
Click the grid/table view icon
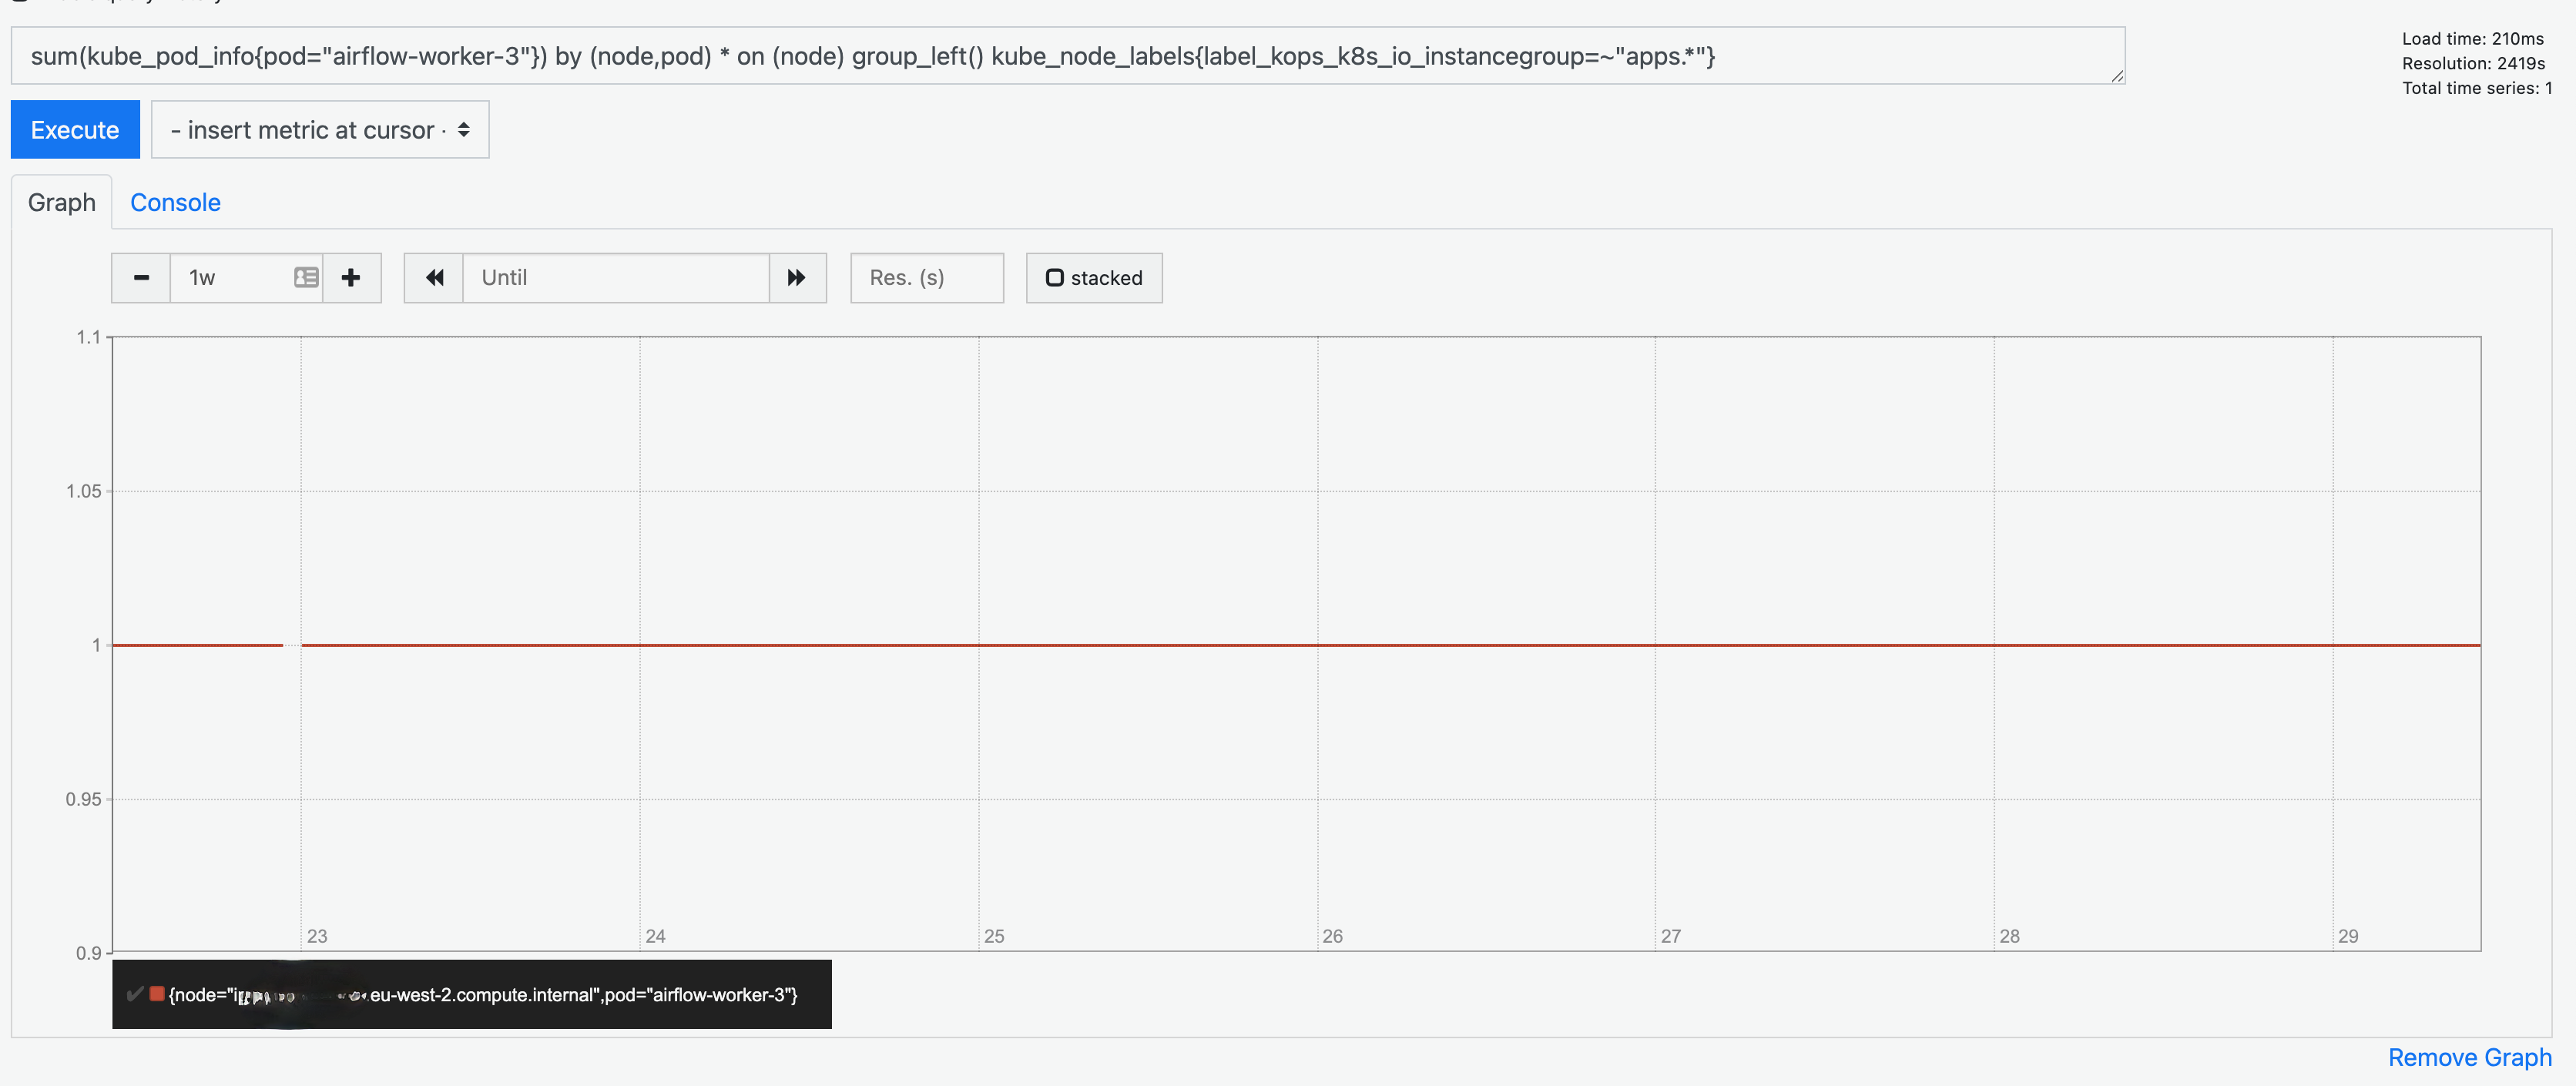[306, 276]
